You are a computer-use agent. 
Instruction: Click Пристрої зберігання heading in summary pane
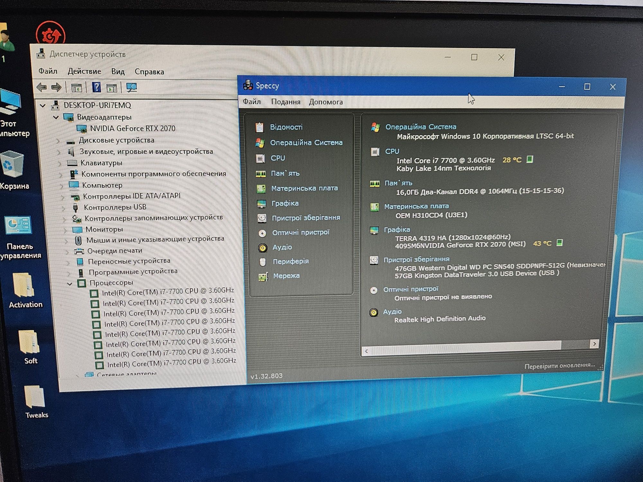[x=416, y=259]
